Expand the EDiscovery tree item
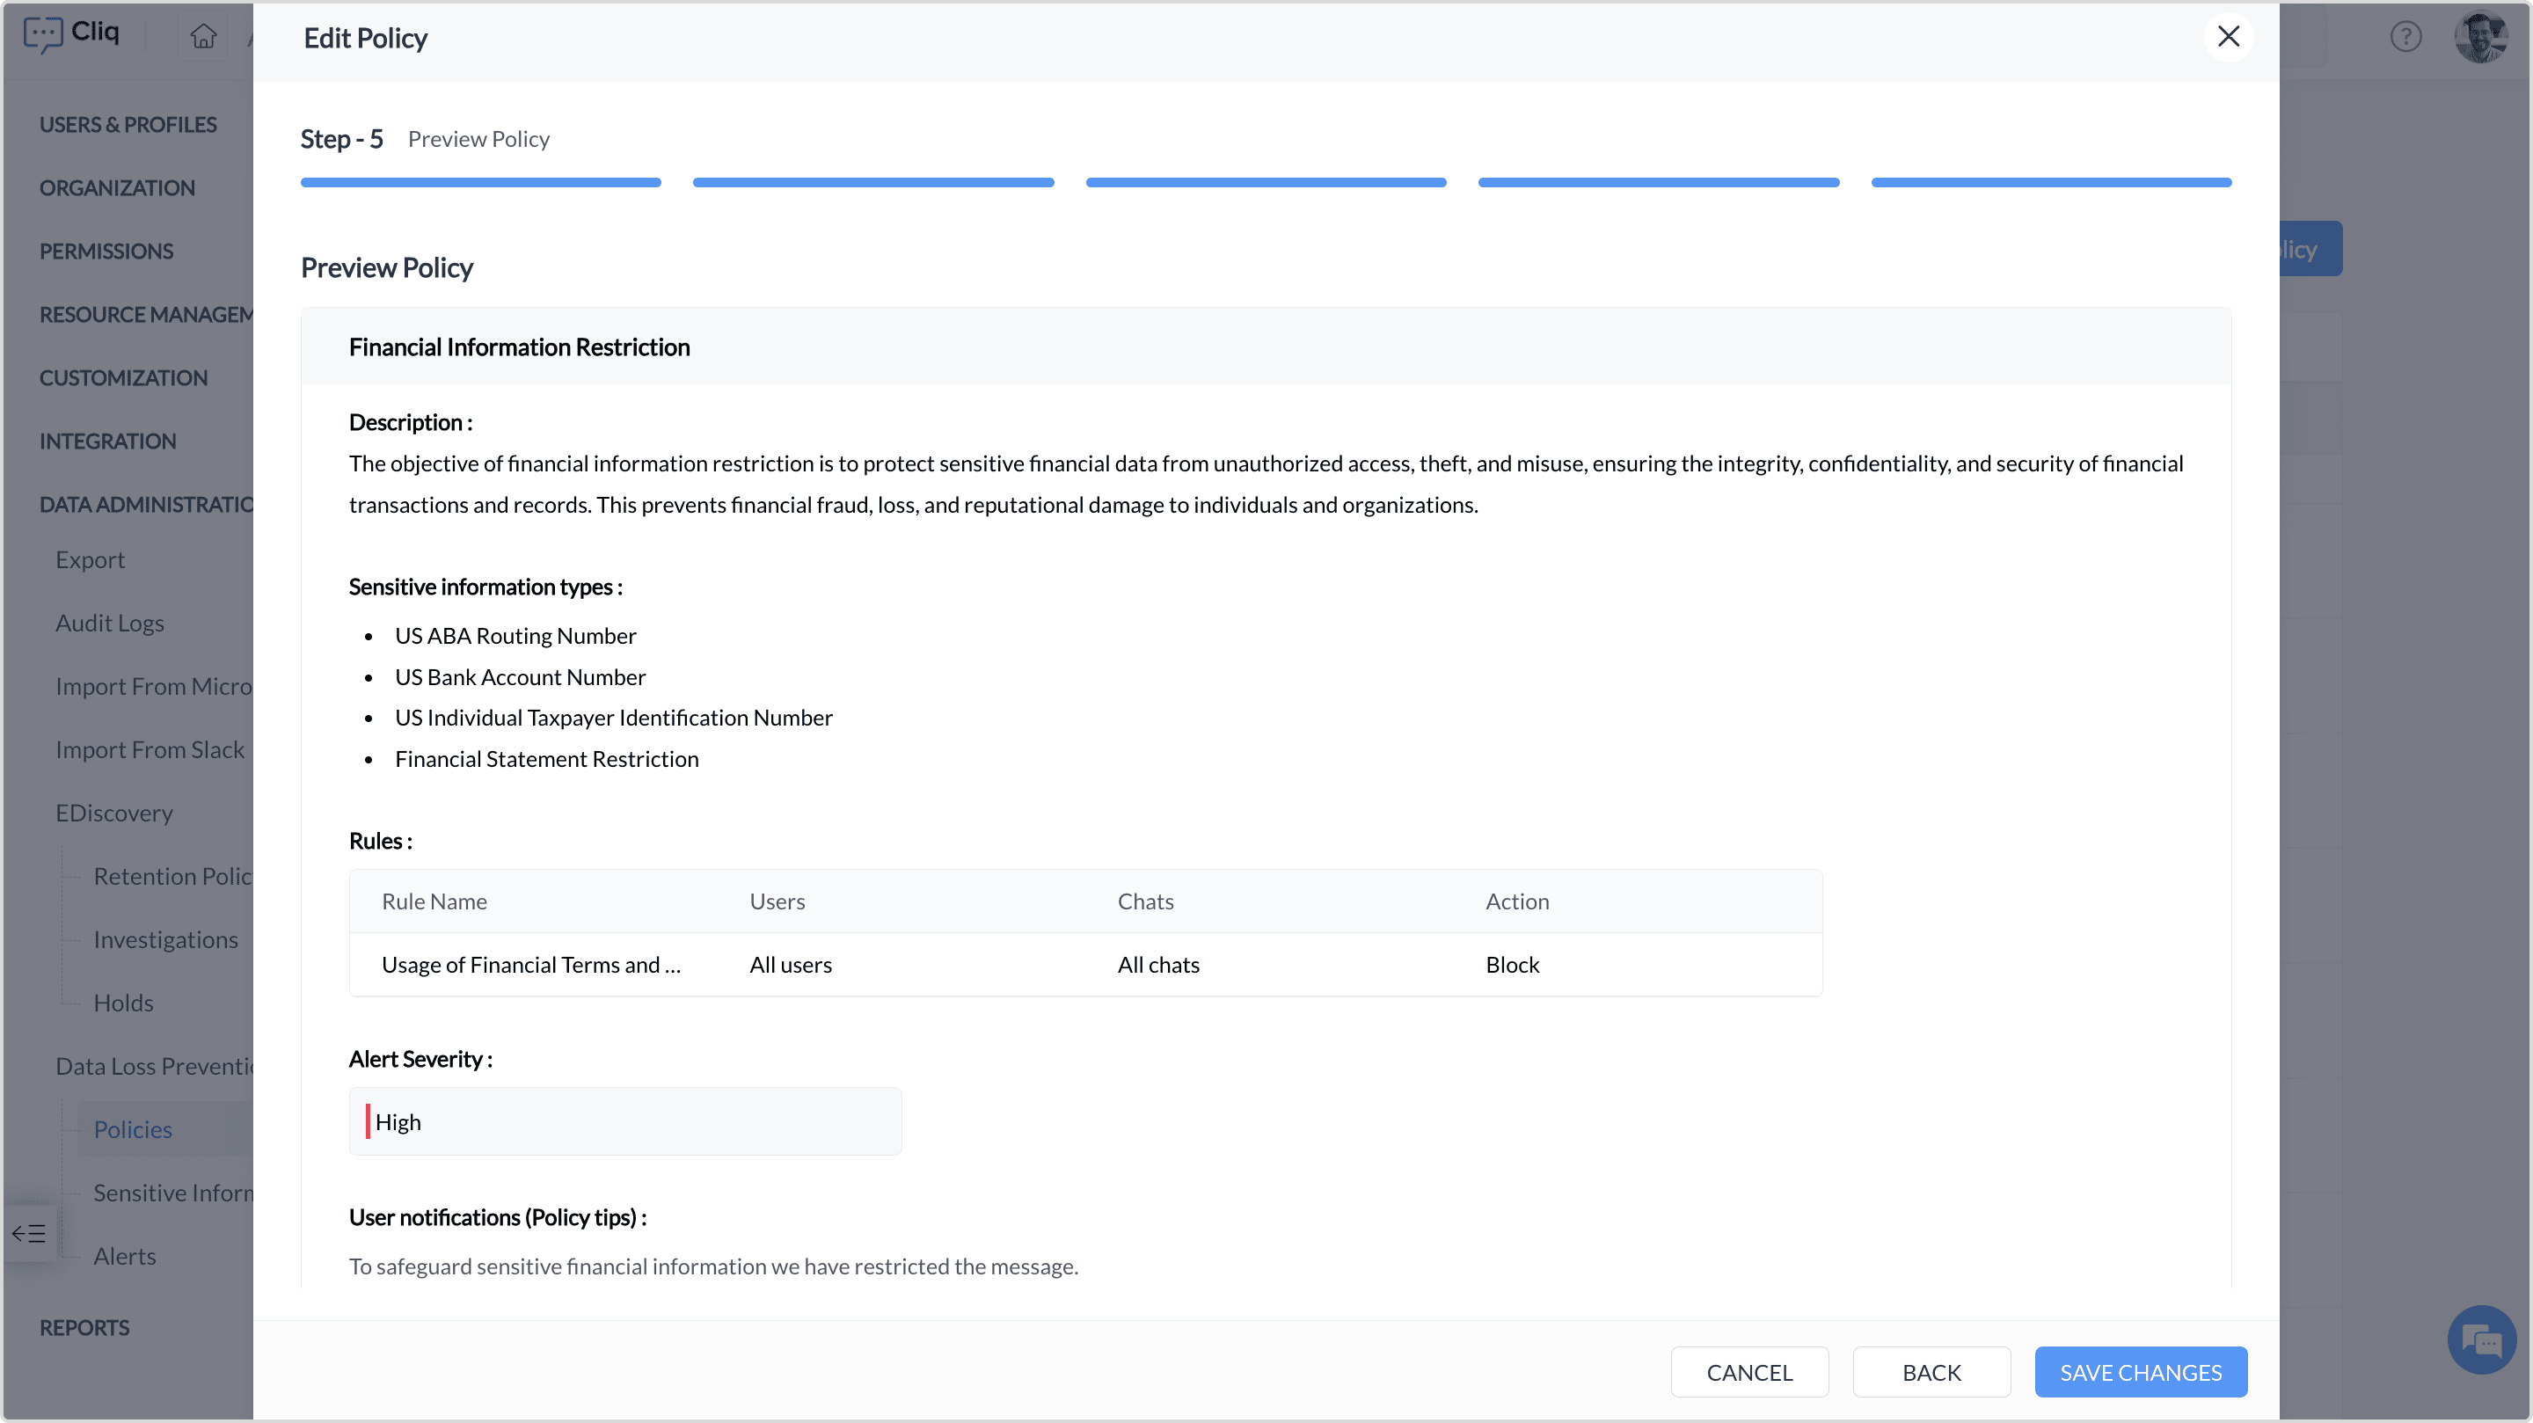 click(x=114, y=814)
